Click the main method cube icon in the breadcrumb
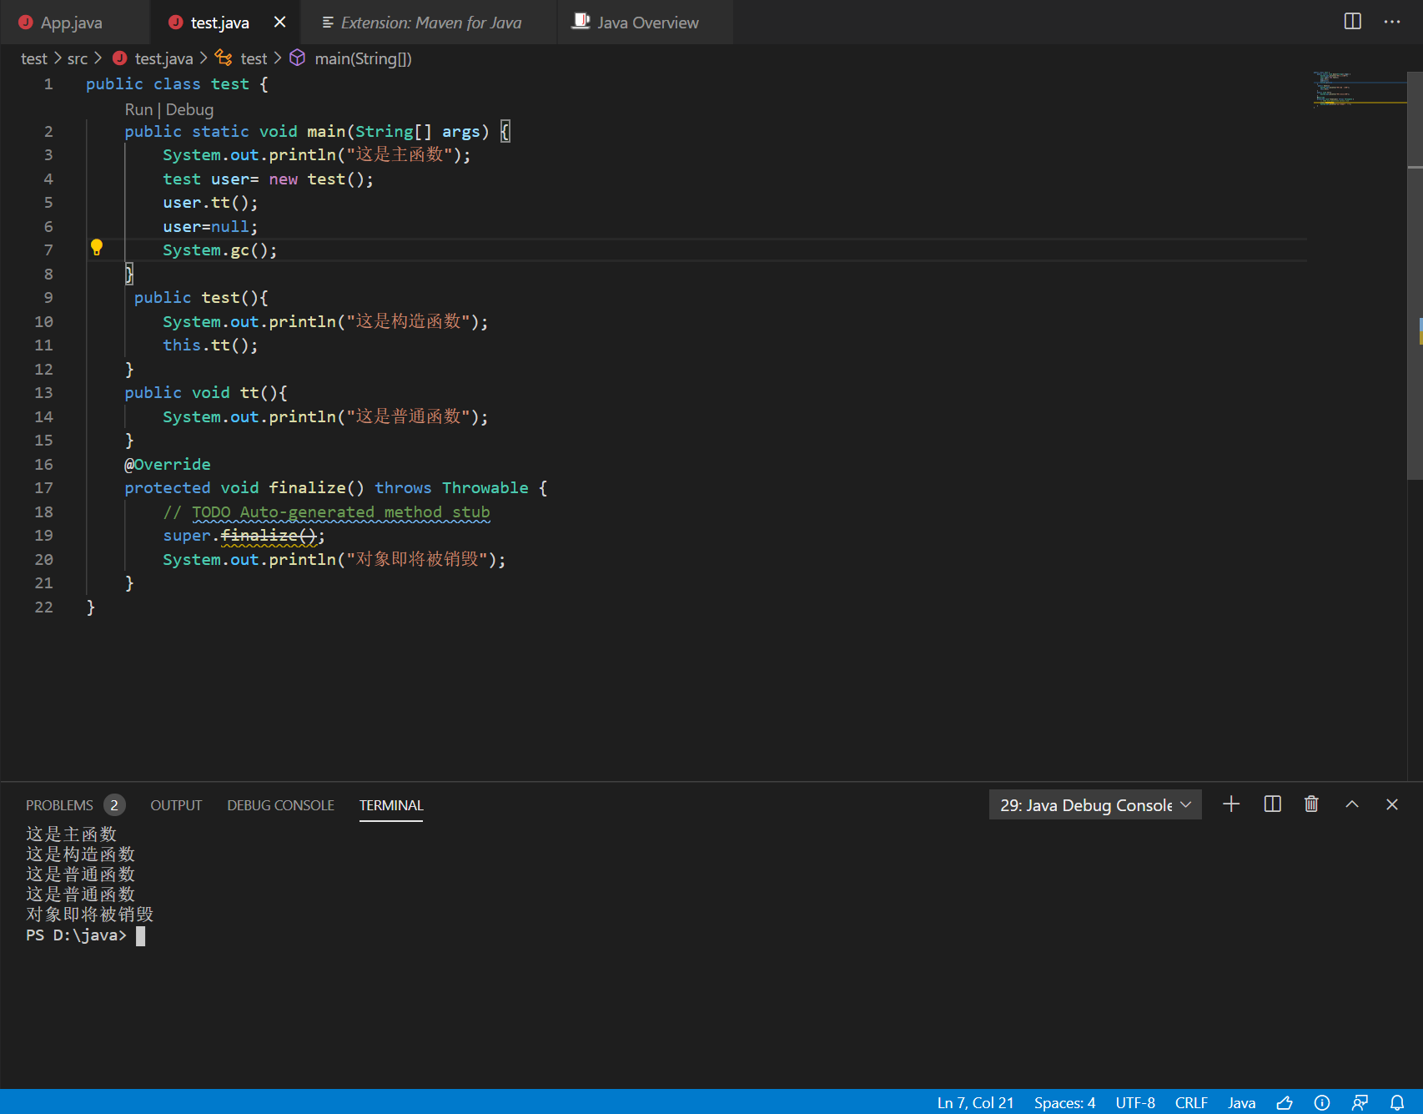 point(297,58)
